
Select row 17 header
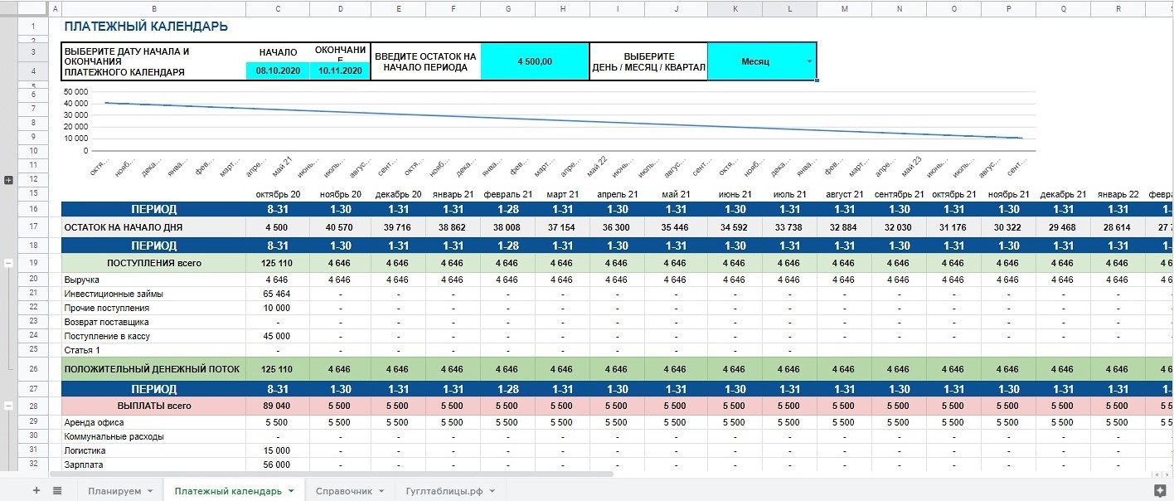(x=33, y=226)
